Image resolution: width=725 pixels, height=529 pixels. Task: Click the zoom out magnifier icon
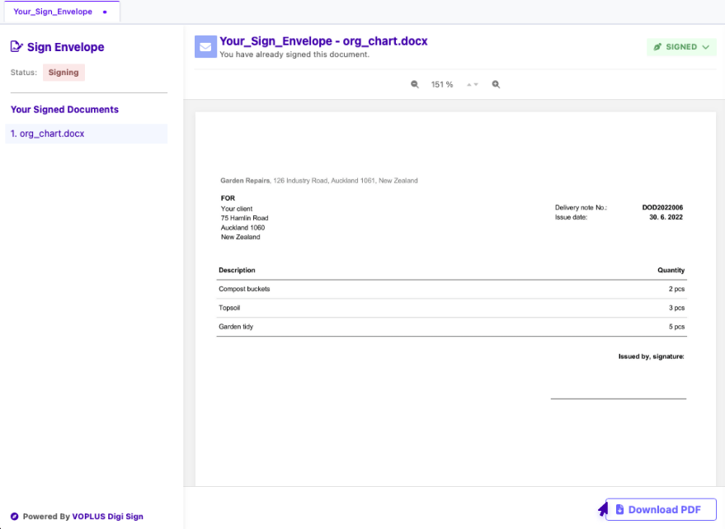pyautogui.click(x=415, y=84)
